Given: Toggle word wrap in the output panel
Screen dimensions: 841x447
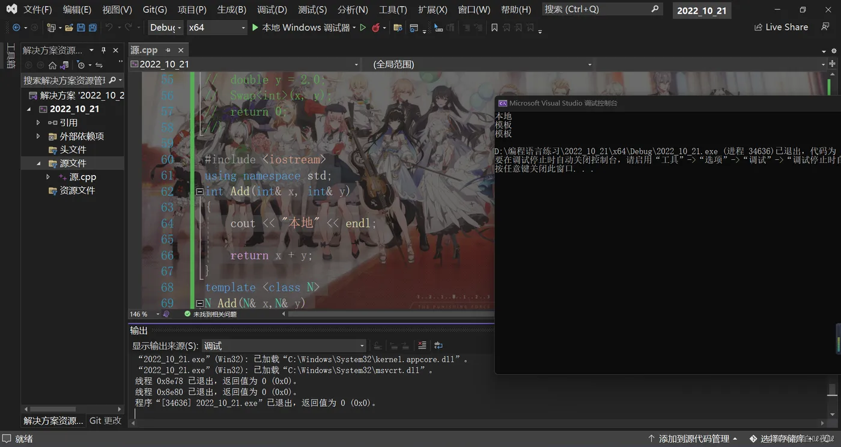Looking at the screenshot, I should [x=439, y=345].
